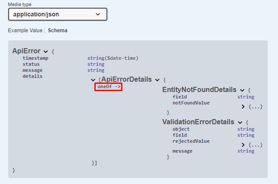Click the message property under ApiError

tap(33, 70)
